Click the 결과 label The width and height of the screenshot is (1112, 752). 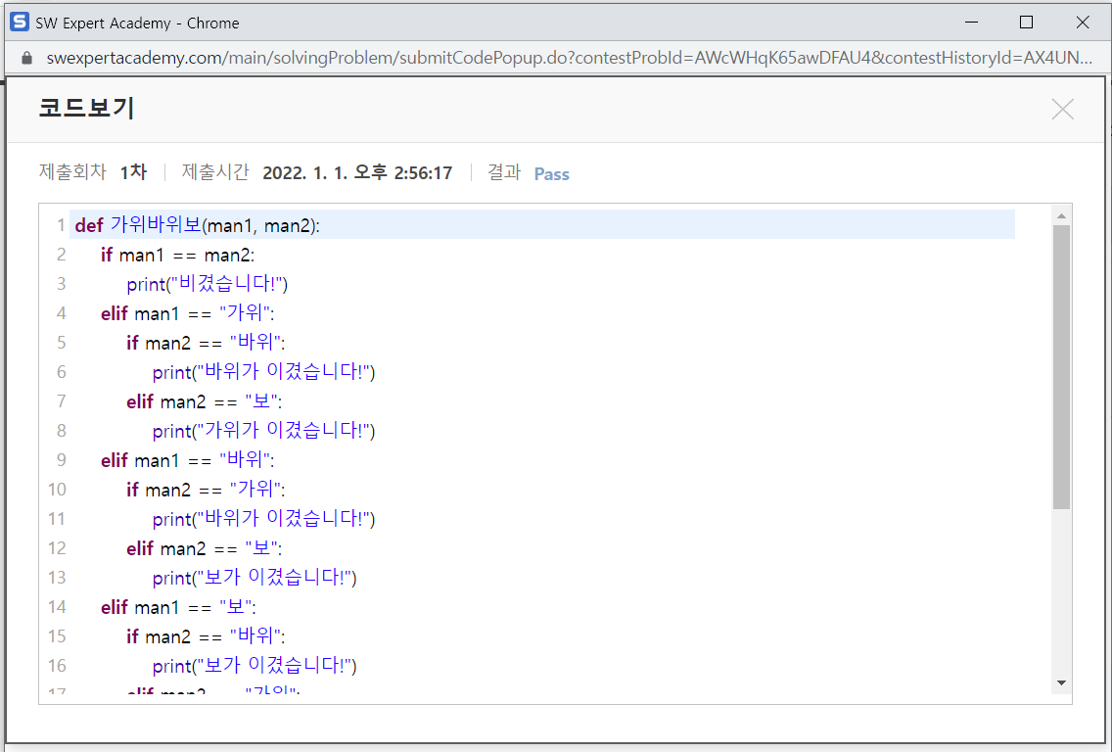click(x=503, y=171)
